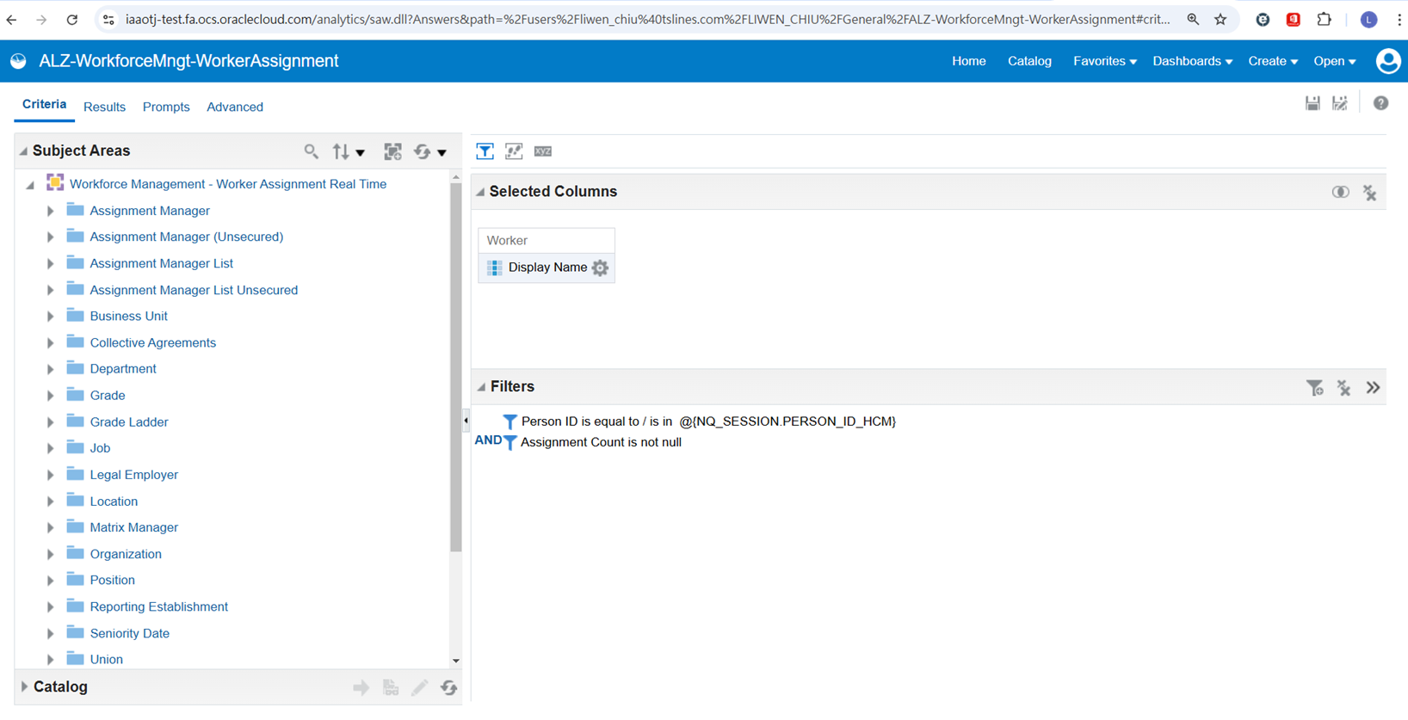Click the filter icon above Selected Columns
Screen dimensions: 1408x720
point(485,151)
